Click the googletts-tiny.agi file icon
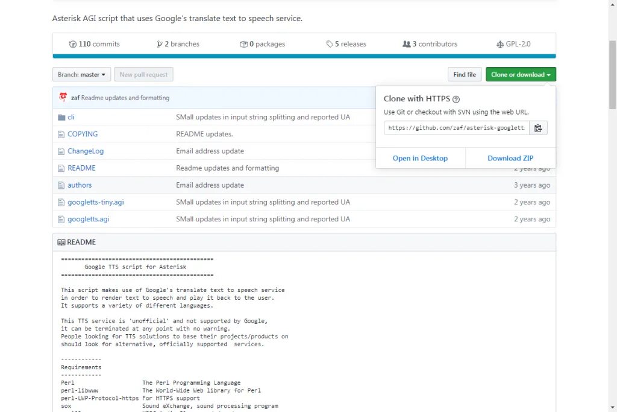Image resolution: width=617 pixels, height=412 pixels. point(61,203)
